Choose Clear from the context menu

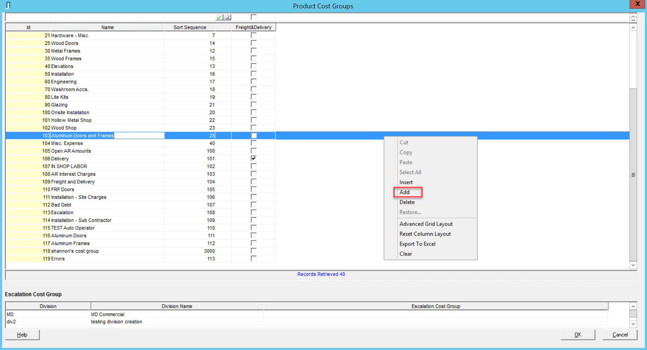click(405, 254)
